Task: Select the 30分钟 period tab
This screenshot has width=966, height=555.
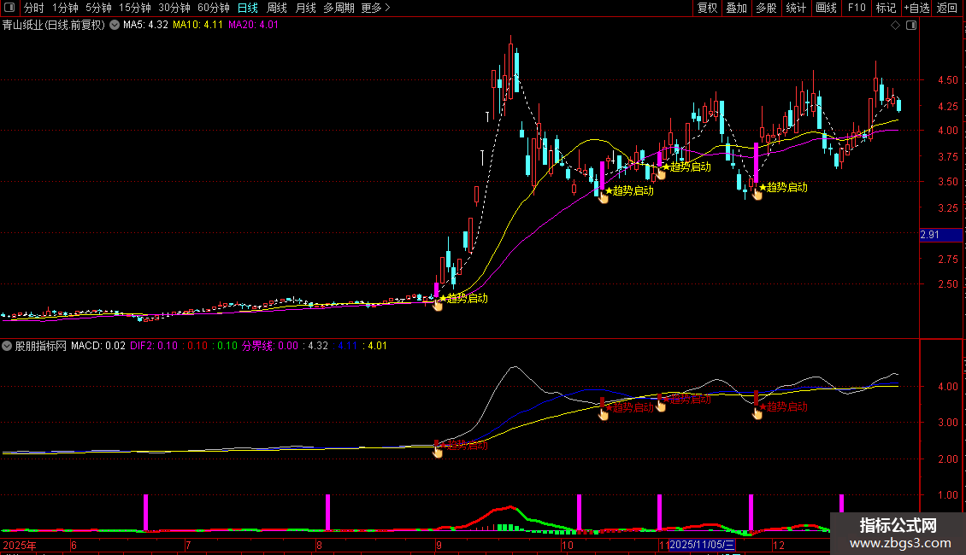Action: coord(174,8)
